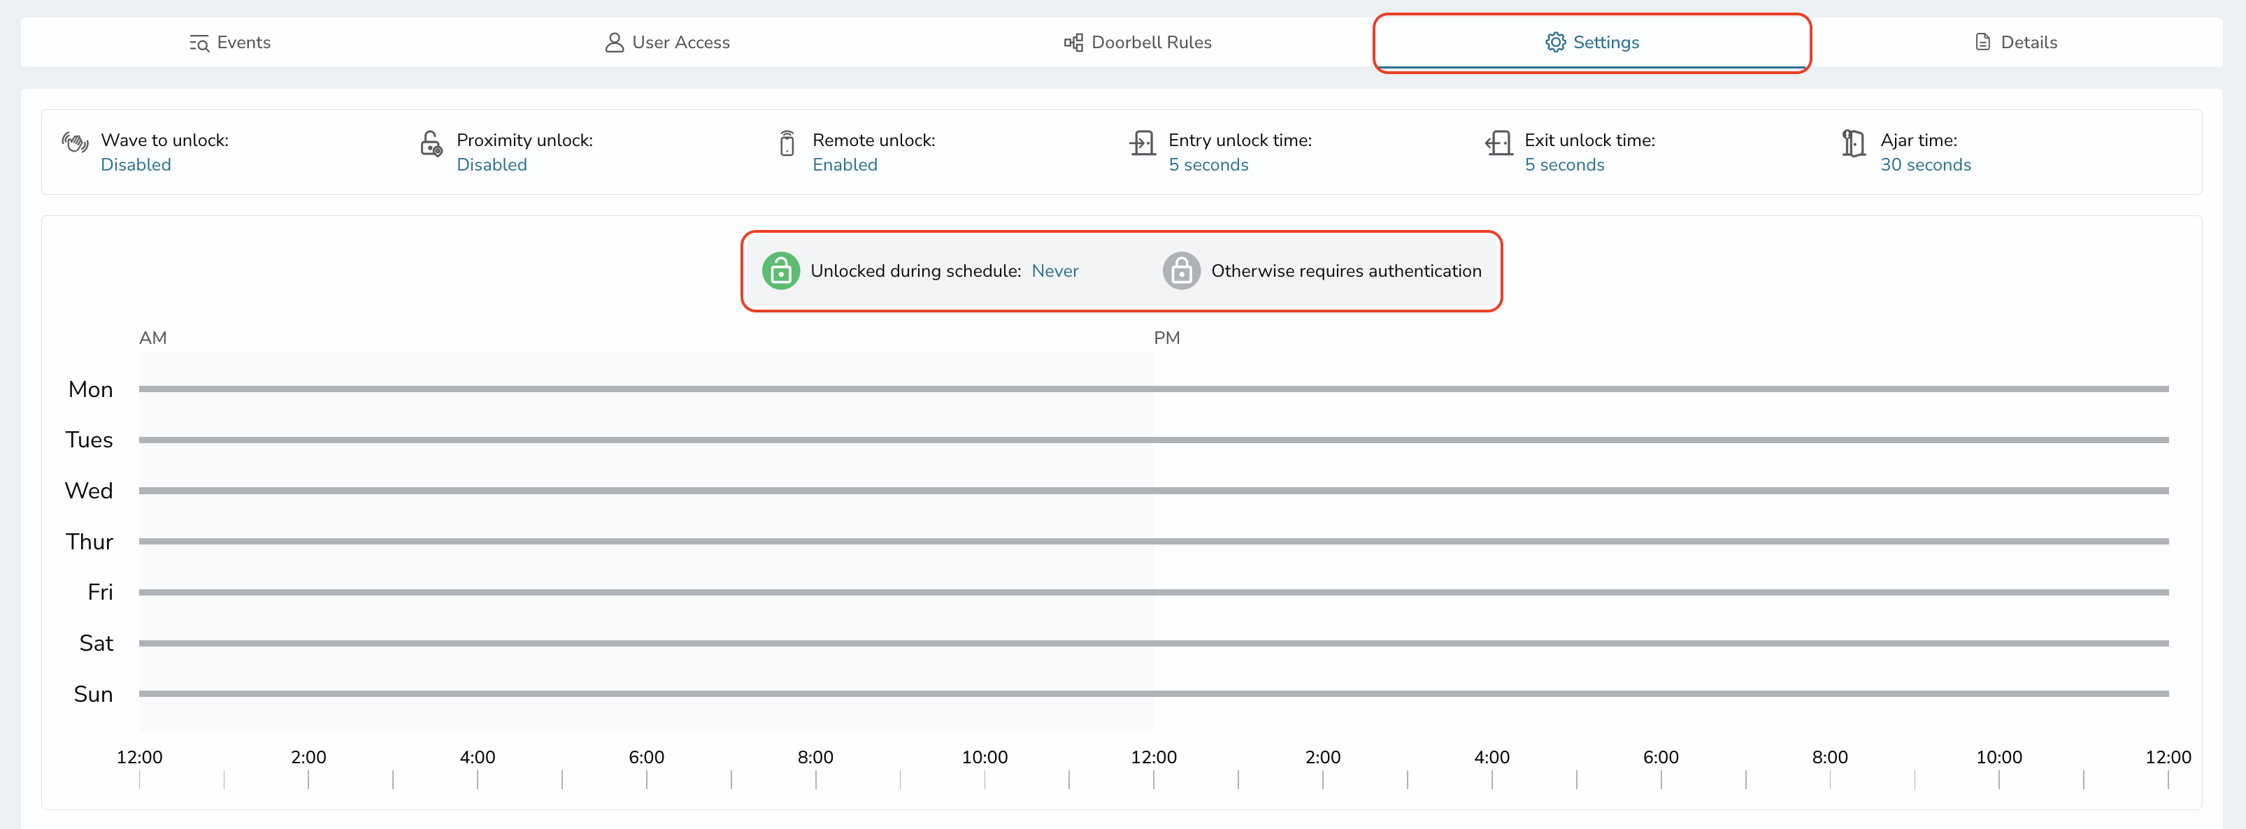Click Otherwise requires authentication text

(1346, 271)
